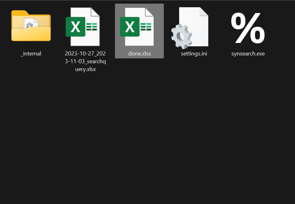The height and width of the screenshot is (204, 295).
Task: Click the done.xlsx Excel icon
Action: tap(137, 27)
